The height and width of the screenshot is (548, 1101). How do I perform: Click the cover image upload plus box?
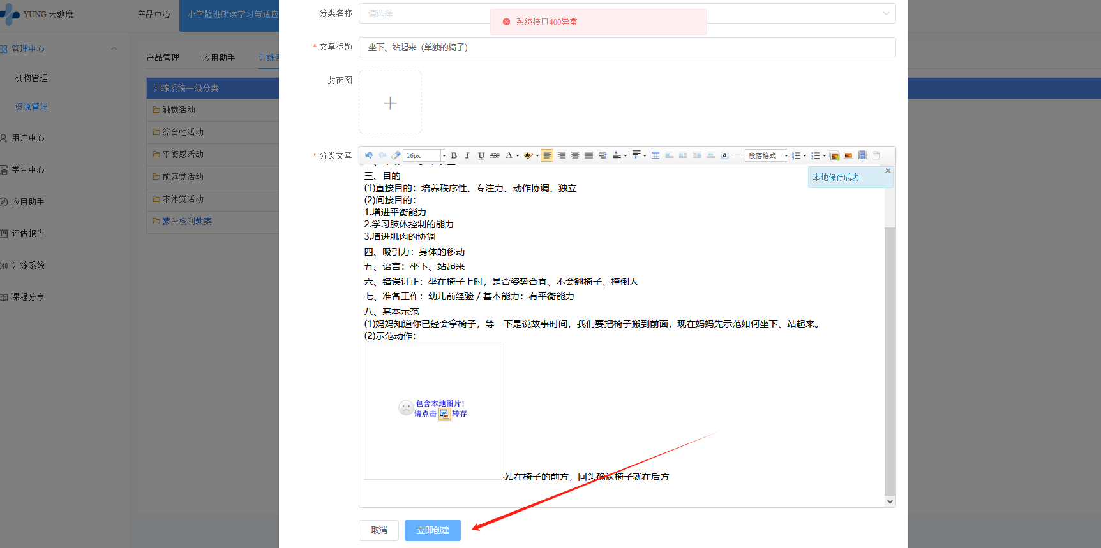tap(390, 103)
